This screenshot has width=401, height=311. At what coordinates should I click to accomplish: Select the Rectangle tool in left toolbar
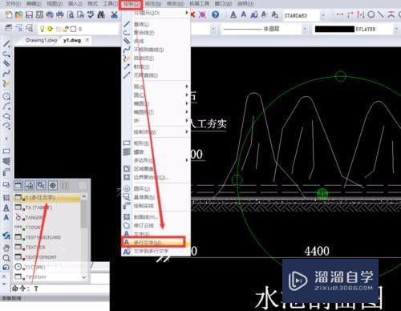tap(6, 151)
